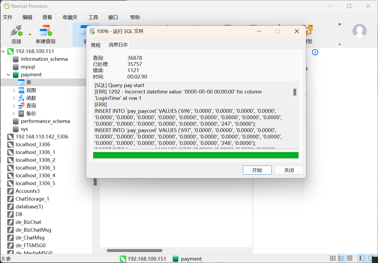Switch to detail view in status bar

click(x=350, y=258)
